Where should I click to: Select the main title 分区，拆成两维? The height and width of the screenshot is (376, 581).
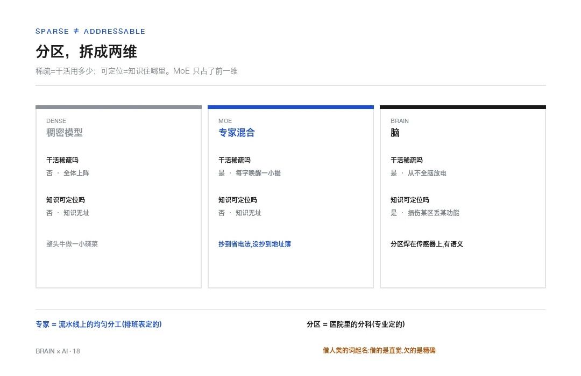[86, 52]
